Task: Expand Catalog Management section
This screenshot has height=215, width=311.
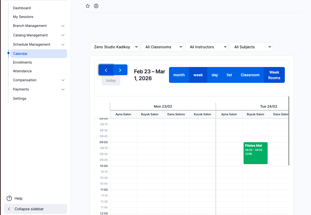Action: 63,35
